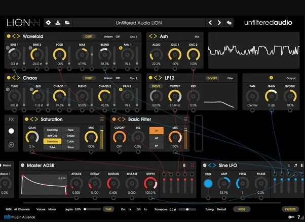This screenshot has width=305, height=222.
Task: Toggle the DRIVE button on LP12
Action: click(156, 86)
